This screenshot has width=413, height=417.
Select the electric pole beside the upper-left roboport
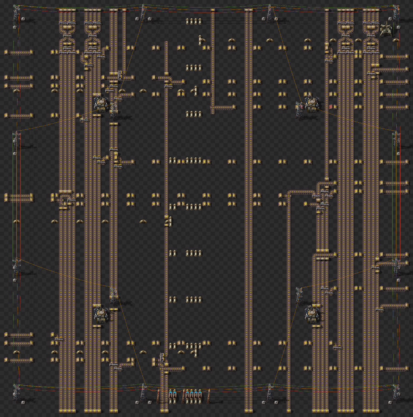pos(114,109)
